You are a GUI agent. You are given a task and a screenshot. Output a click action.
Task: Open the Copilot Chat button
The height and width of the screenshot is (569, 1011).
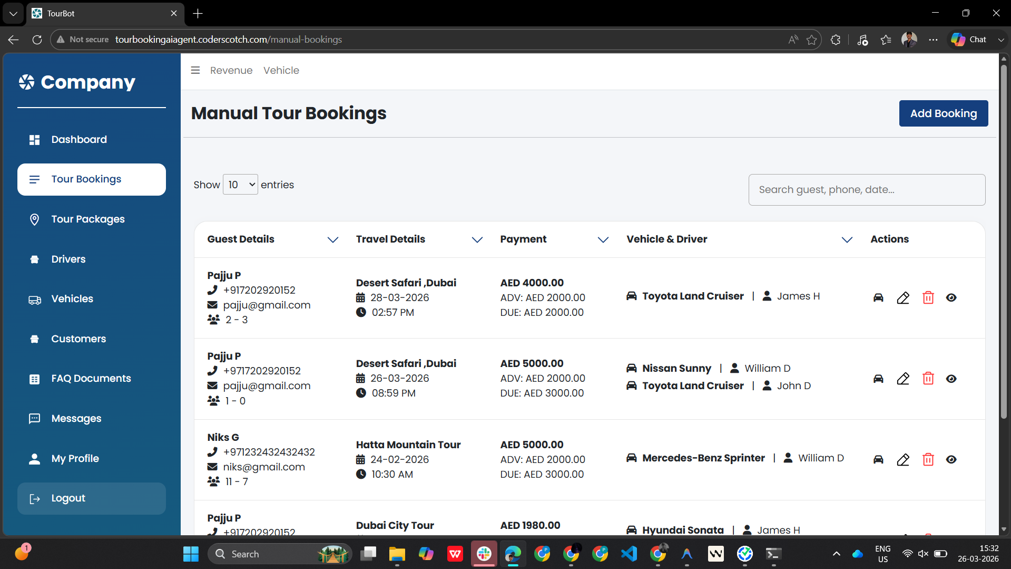pyautogui.click(x=969, y=40)
